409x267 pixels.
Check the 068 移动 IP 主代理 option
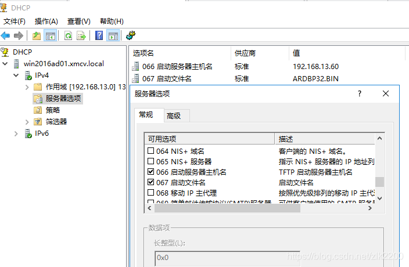[151, 193]
